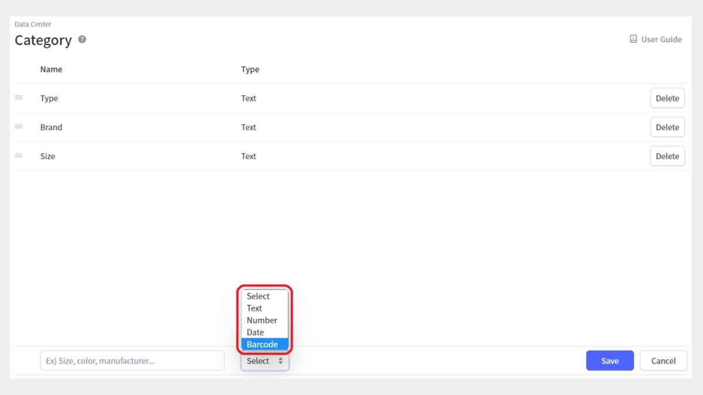Delete the Brand category row

(x=667, y=127)
